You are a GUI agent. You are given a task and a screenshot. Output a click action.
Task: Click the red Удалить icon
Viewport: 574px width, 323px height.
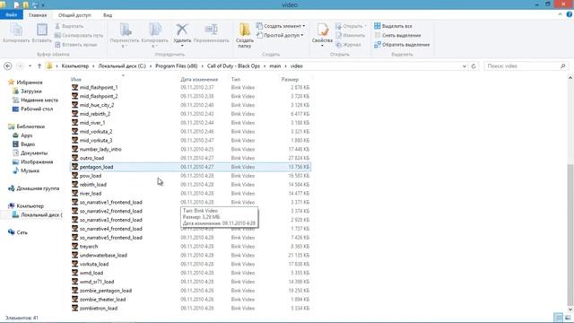[x=182, y=30]
